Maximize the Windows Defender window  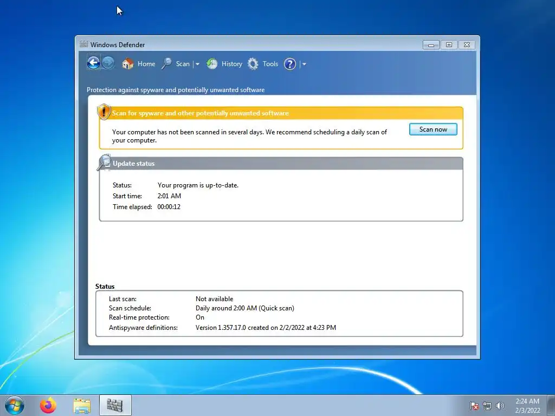(449, 45)
